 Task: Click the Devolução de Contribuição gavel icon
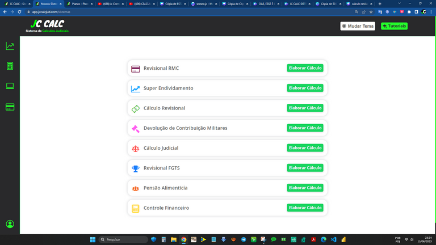coord(136,129)
